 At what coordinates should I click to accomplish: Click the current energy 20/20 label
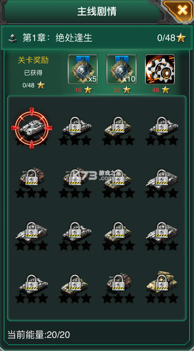pyautogui.click(x=39, y=335)
